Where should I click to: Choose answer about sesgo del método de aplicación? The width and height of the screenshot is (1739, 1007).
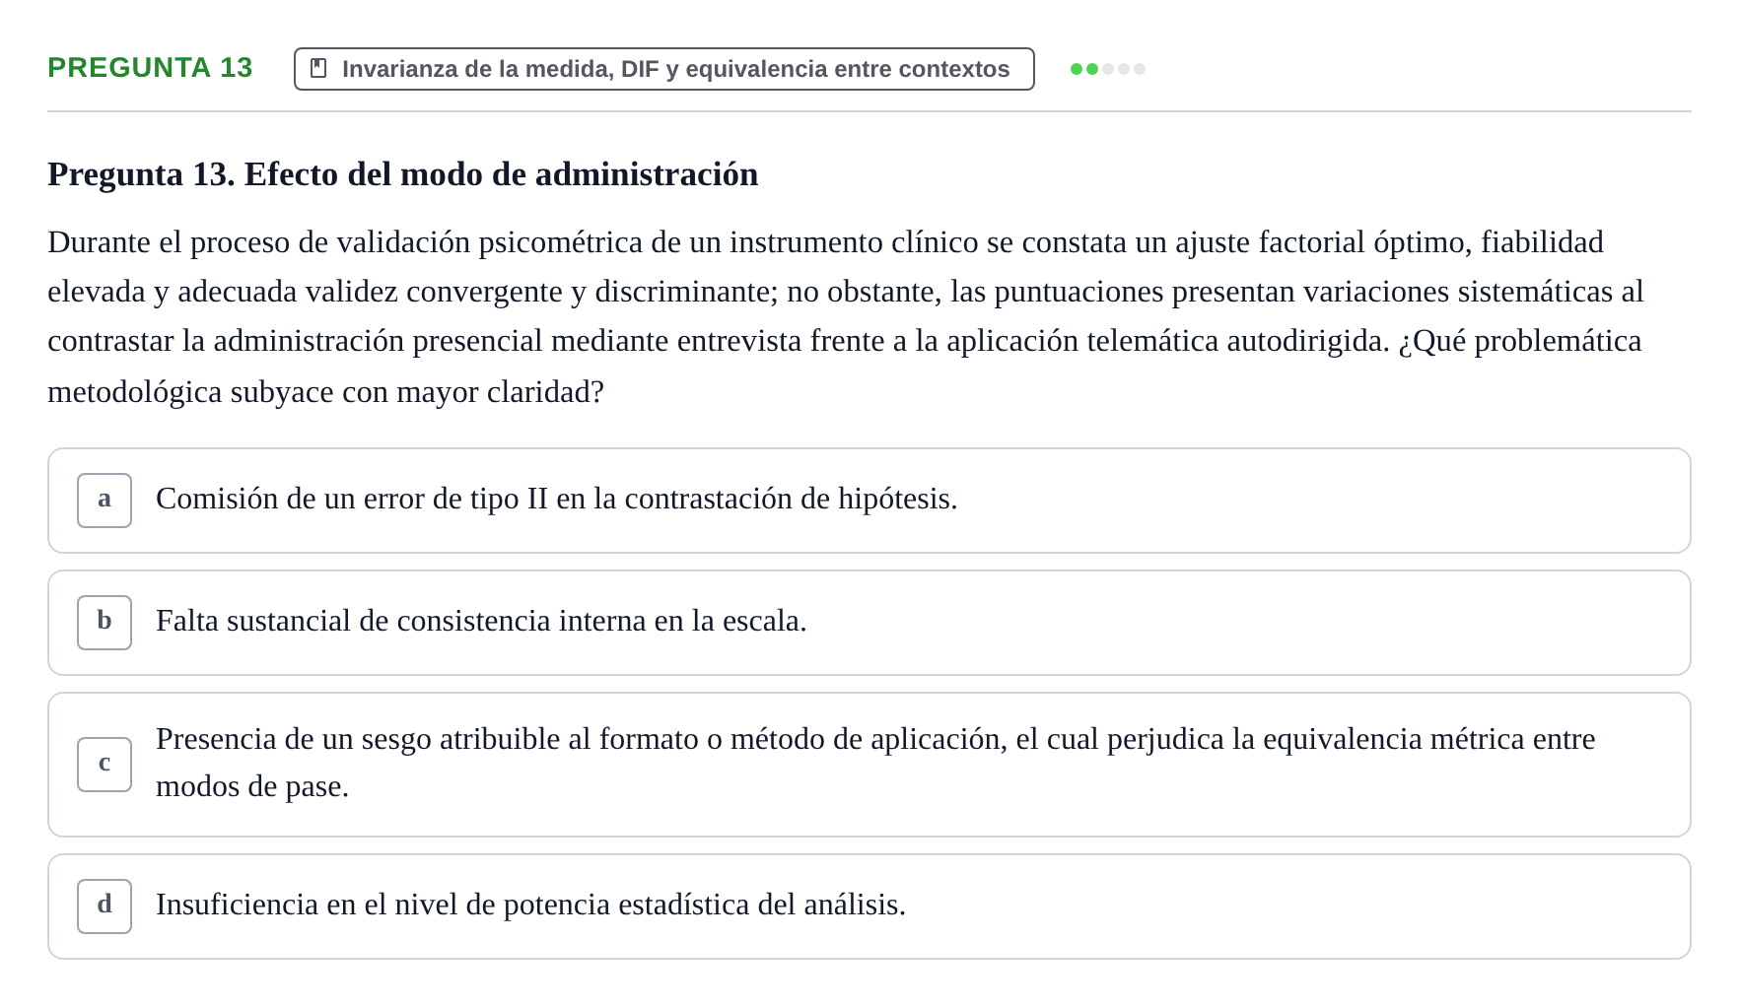pos(869,765)
